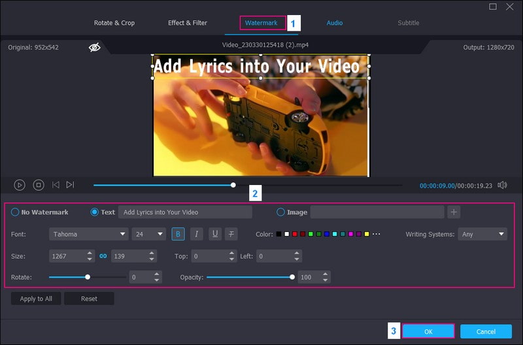Skip to the next frame

tap(71, 185)
